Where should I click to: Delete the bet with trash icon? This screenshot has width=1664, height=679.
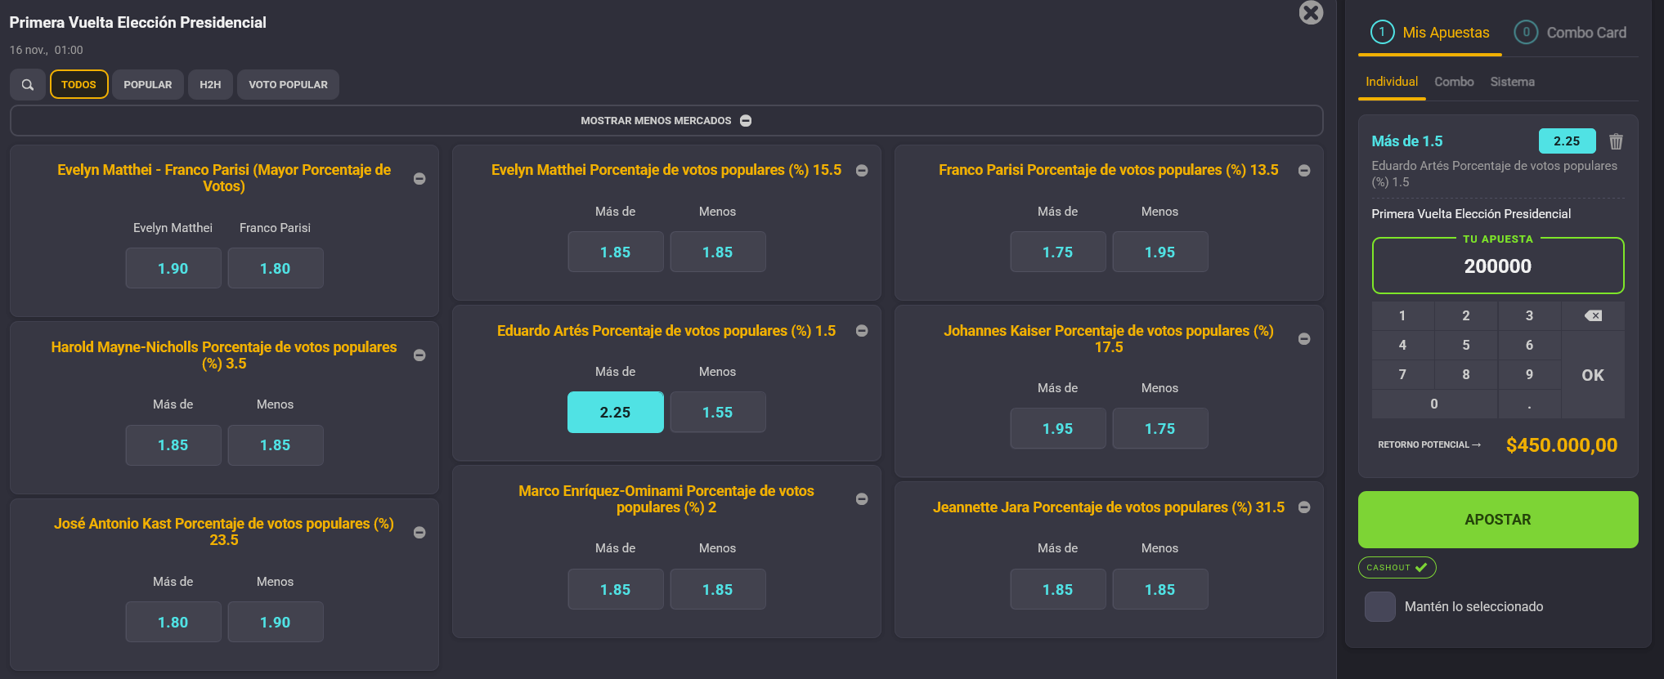coord(1616,141)
